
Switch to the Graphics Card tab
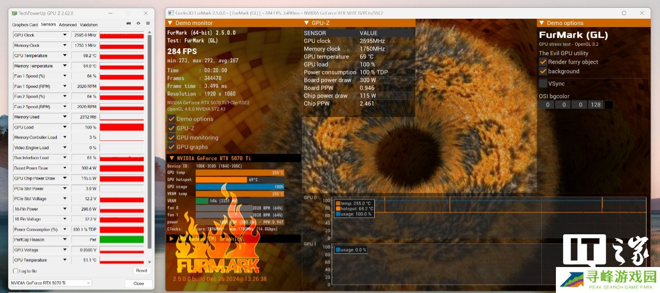pos(25,24)
